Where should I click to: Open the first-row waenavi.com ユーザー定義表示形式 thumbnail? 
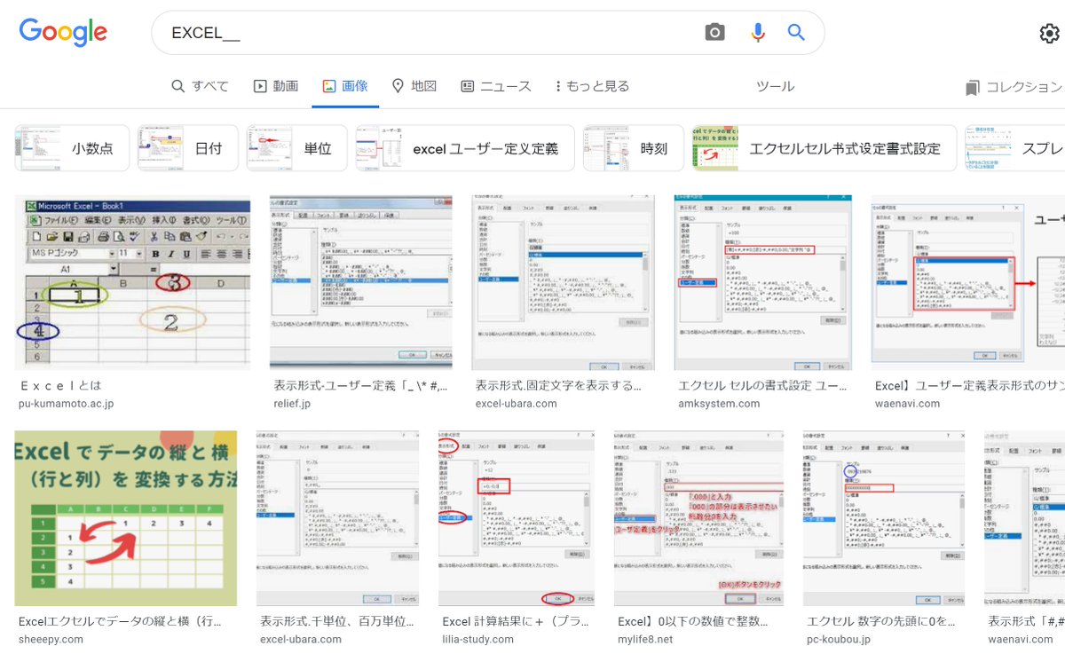[x=967, y=283]
